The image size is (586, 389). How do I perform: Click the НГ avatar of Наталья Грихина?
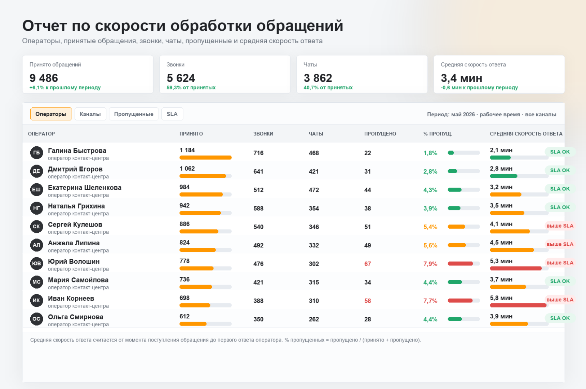[x=36, y=208]
